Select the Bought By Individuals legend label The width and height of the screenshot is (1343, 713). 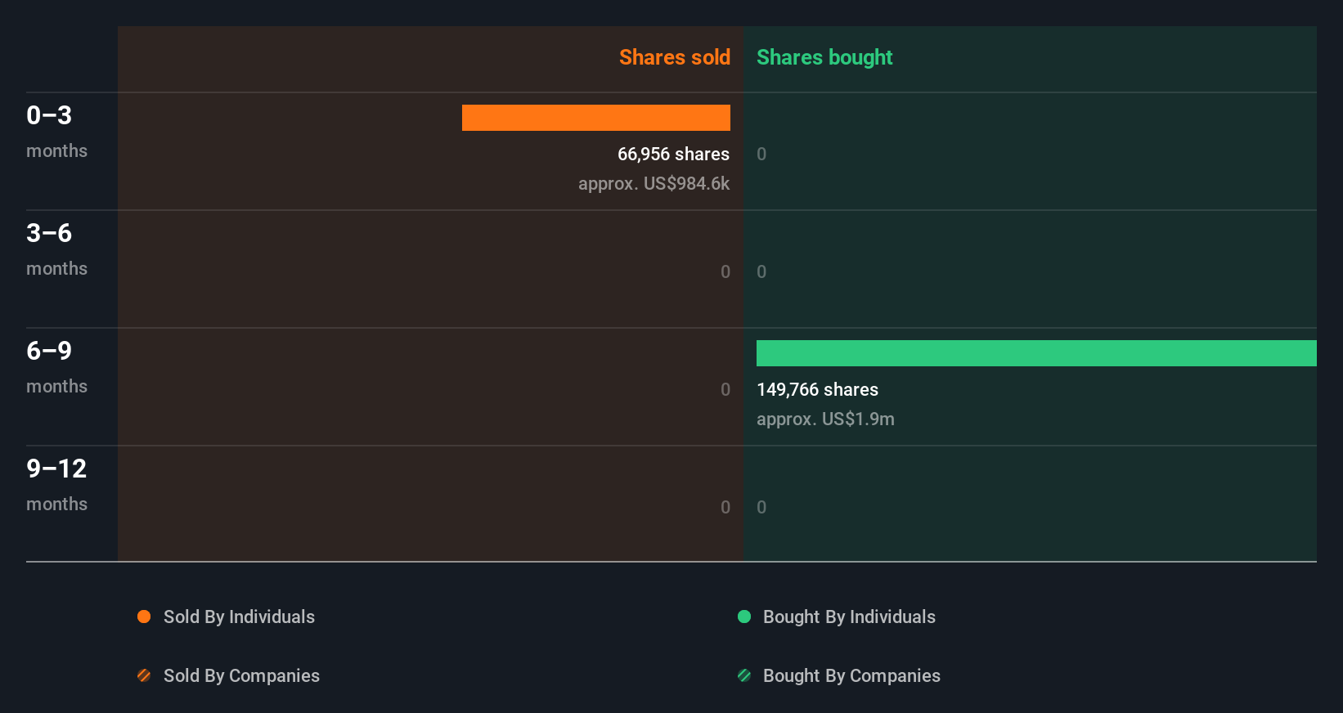pos(849,617)
